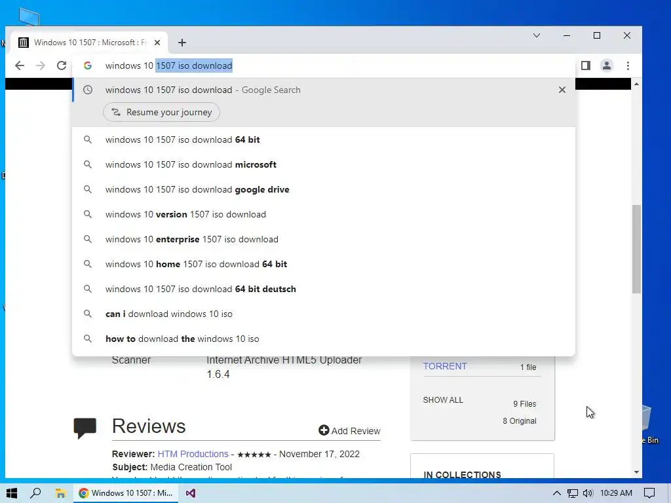Click the Add Review link
Viewport: 671px width, 503px height.
pyautogui.click(x=350, y=431)
